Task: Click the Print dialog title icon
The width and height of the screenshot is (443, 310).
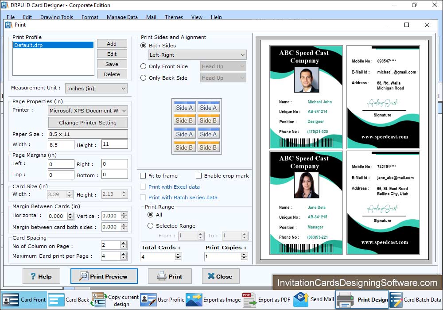Action: tap(9, 25)
